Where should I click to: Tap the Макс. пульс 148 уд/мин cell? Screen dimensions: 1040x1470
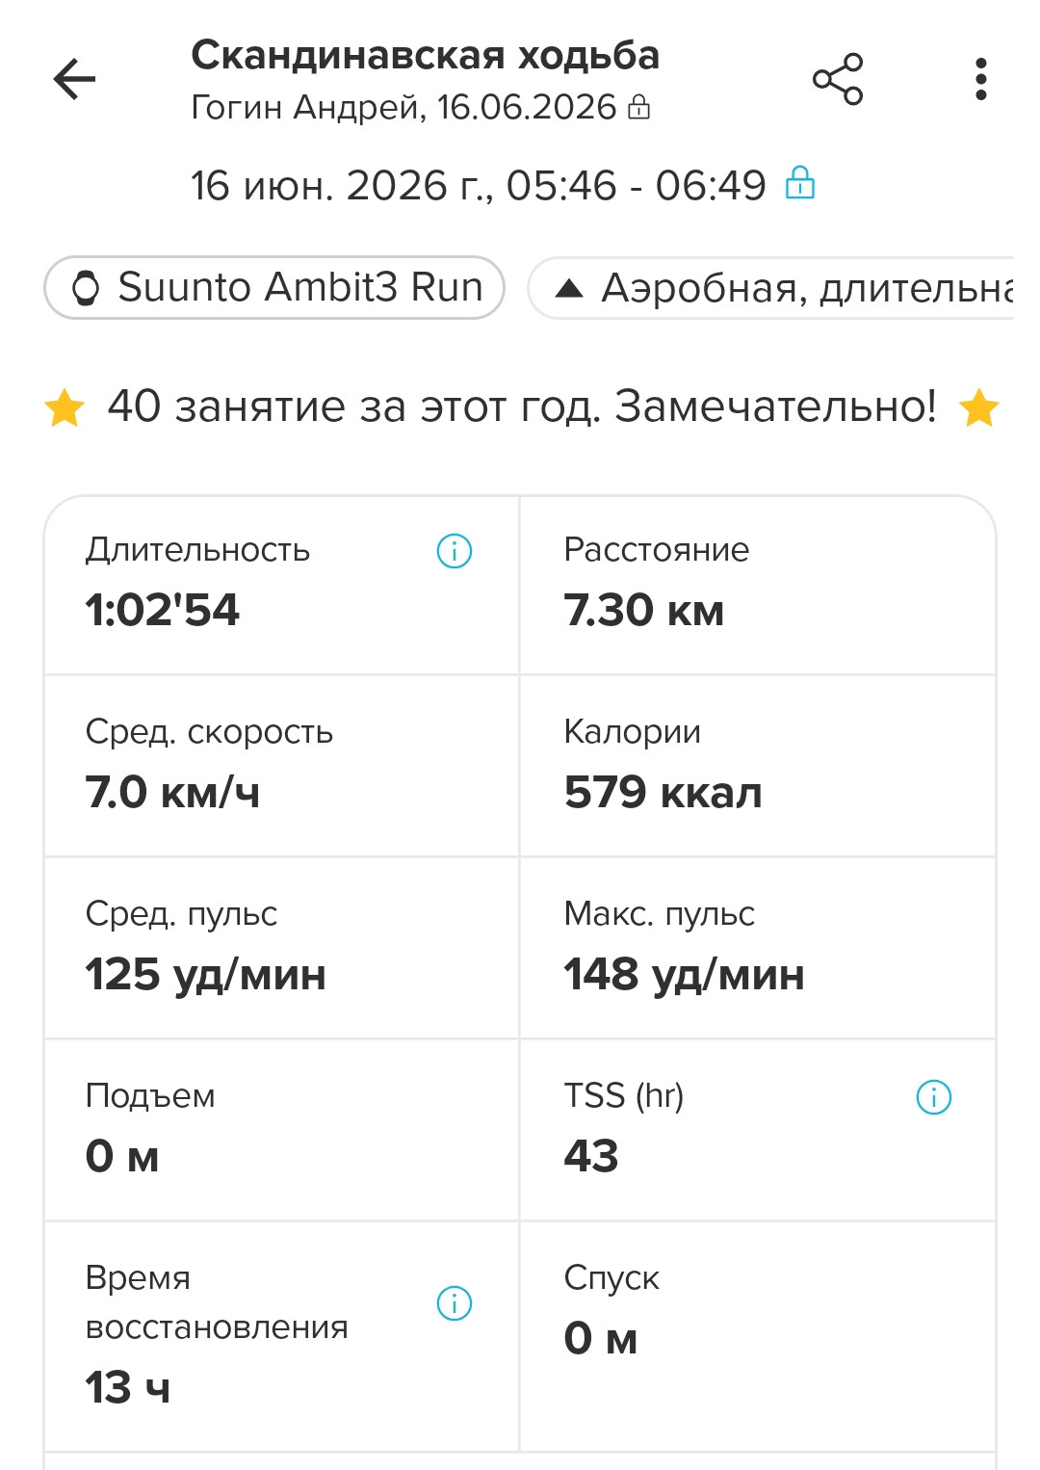[x=757, y=949]
